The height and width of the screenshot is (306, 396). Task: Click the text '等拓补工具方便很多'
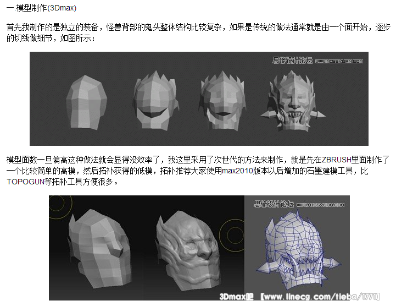pyautogui.click(x=79, y=182)
